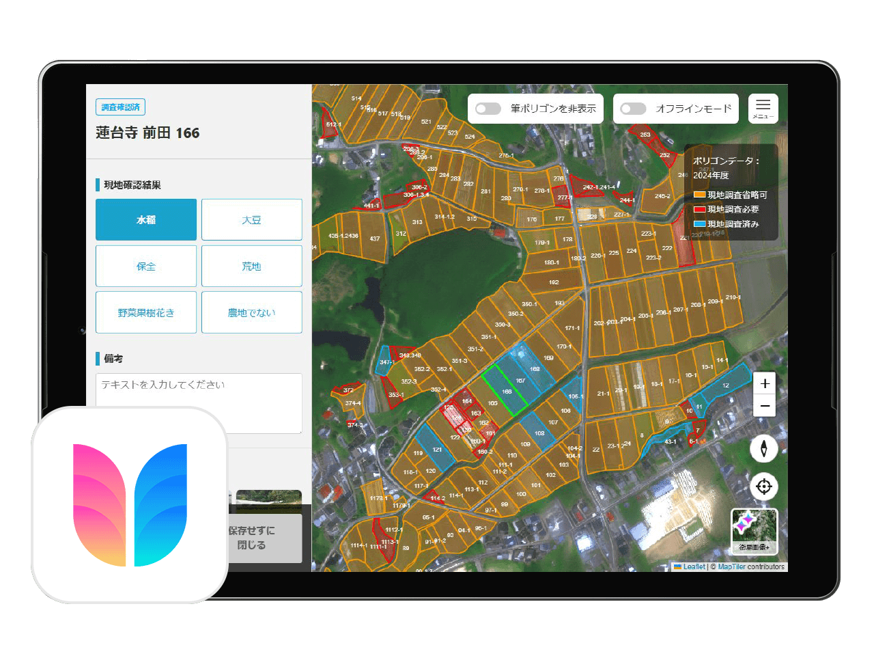Select 野菜果樹花き option

click(x=146, y=312)
